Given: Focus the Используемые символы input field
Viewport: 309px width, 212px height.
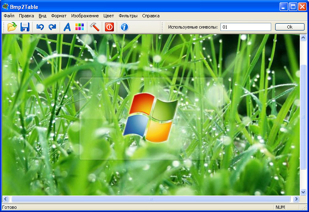Looking at the screenshot, I should click(x=246, y=27).
